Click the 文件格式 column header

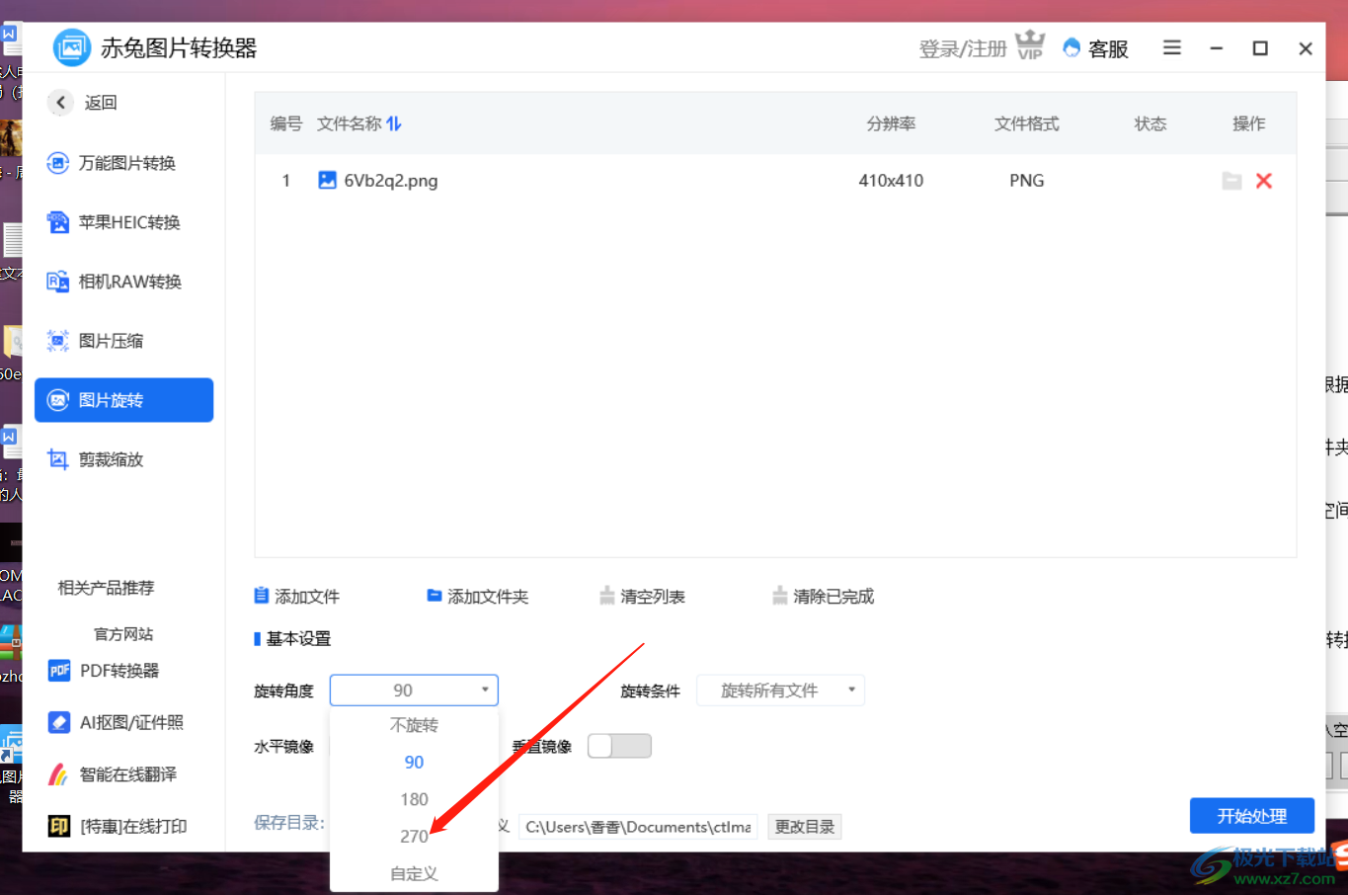(x=1027, y=123)
